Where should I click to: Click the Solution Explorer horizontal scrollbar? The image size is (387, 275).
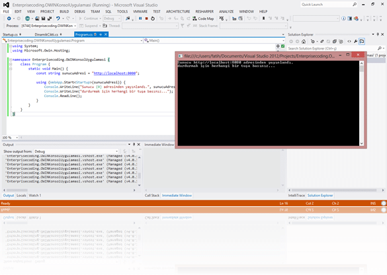point(336,190)
